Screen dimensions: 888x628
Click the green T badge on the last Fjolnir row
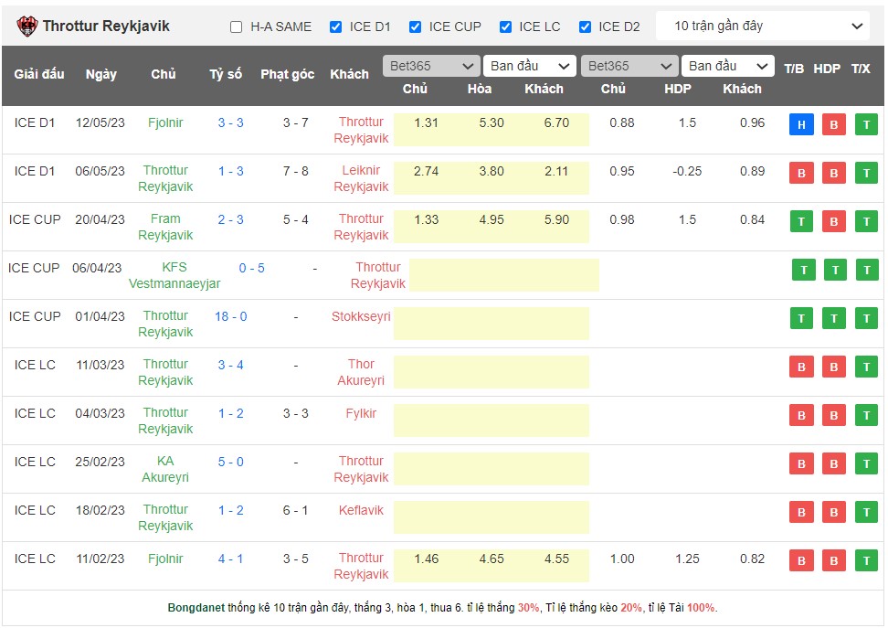click(865, 560)
